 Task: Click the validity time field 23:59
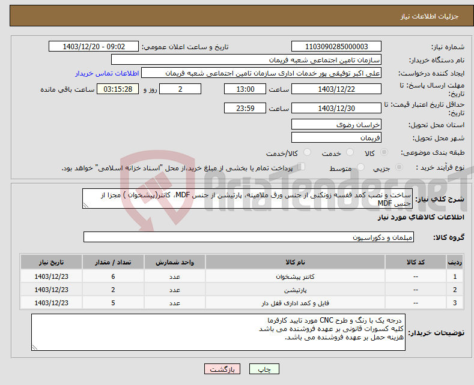[245, 108]
